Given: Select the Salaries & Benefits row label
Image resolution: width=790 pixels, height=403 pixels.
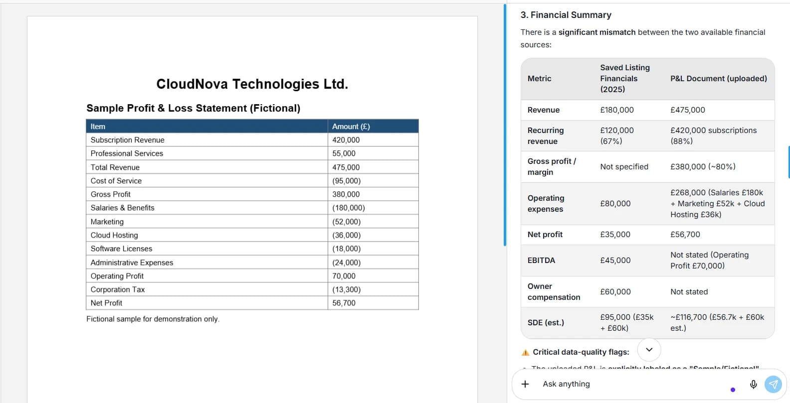Looking at the screenshot, I should [x=122, y=208].
